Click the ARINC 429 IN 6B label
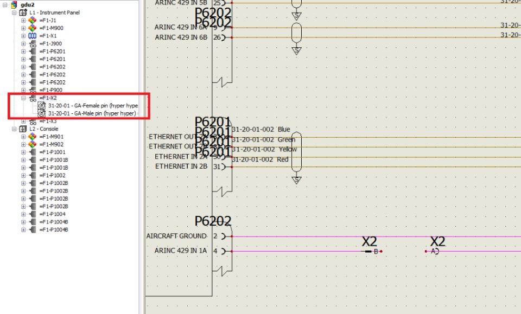 tap(181, 37)
